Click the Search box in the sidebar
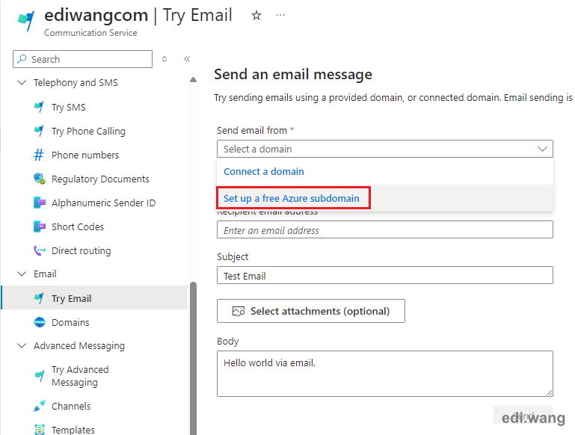 (x=82, y=59)
